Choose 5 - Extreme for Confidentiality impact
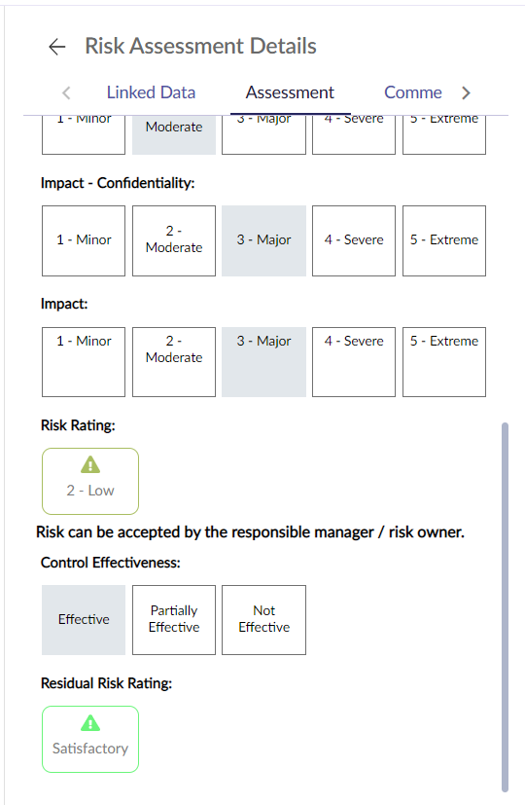525x805 pixels. pos(444,240)
